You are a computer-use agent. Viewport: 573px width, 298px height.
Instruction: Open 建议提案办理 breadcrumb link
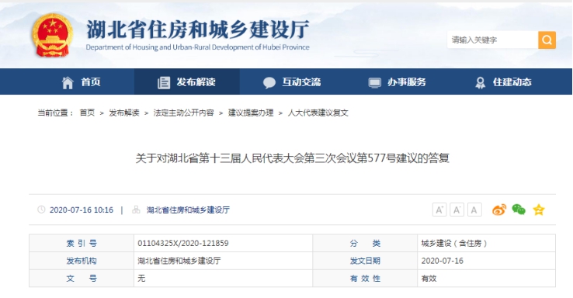[x=251, y=113]
